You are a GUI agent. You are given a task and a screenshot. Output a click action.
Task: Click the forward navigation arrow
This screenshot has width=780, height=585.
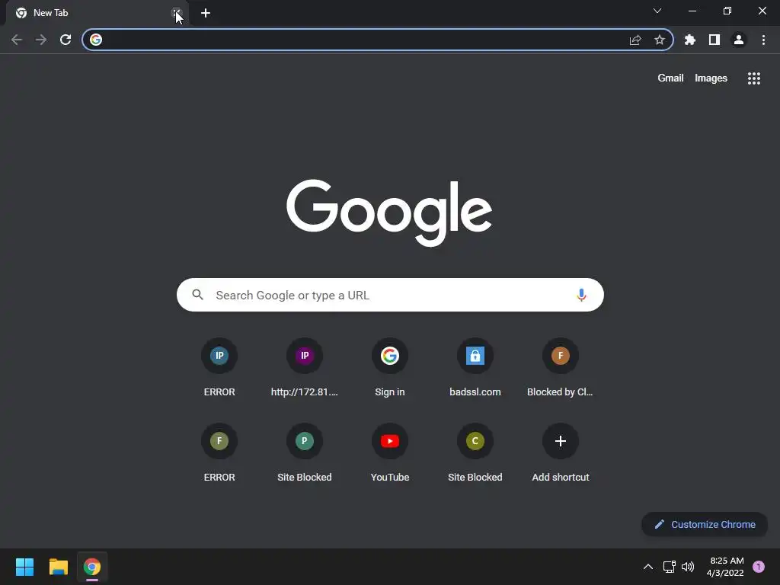(41, 40)
